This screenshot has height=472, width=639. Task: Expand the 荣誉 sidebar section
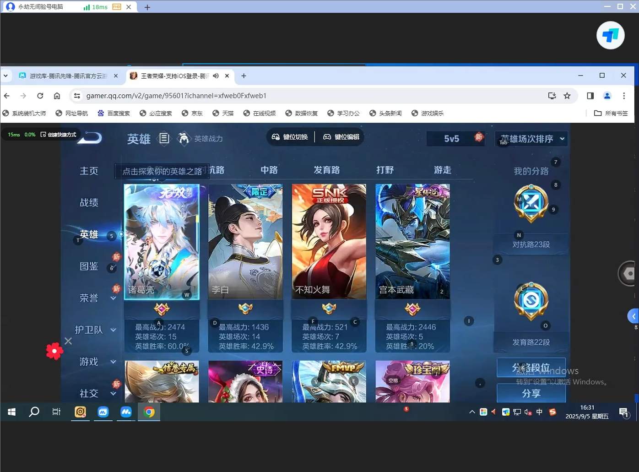[x=114, y=298]
